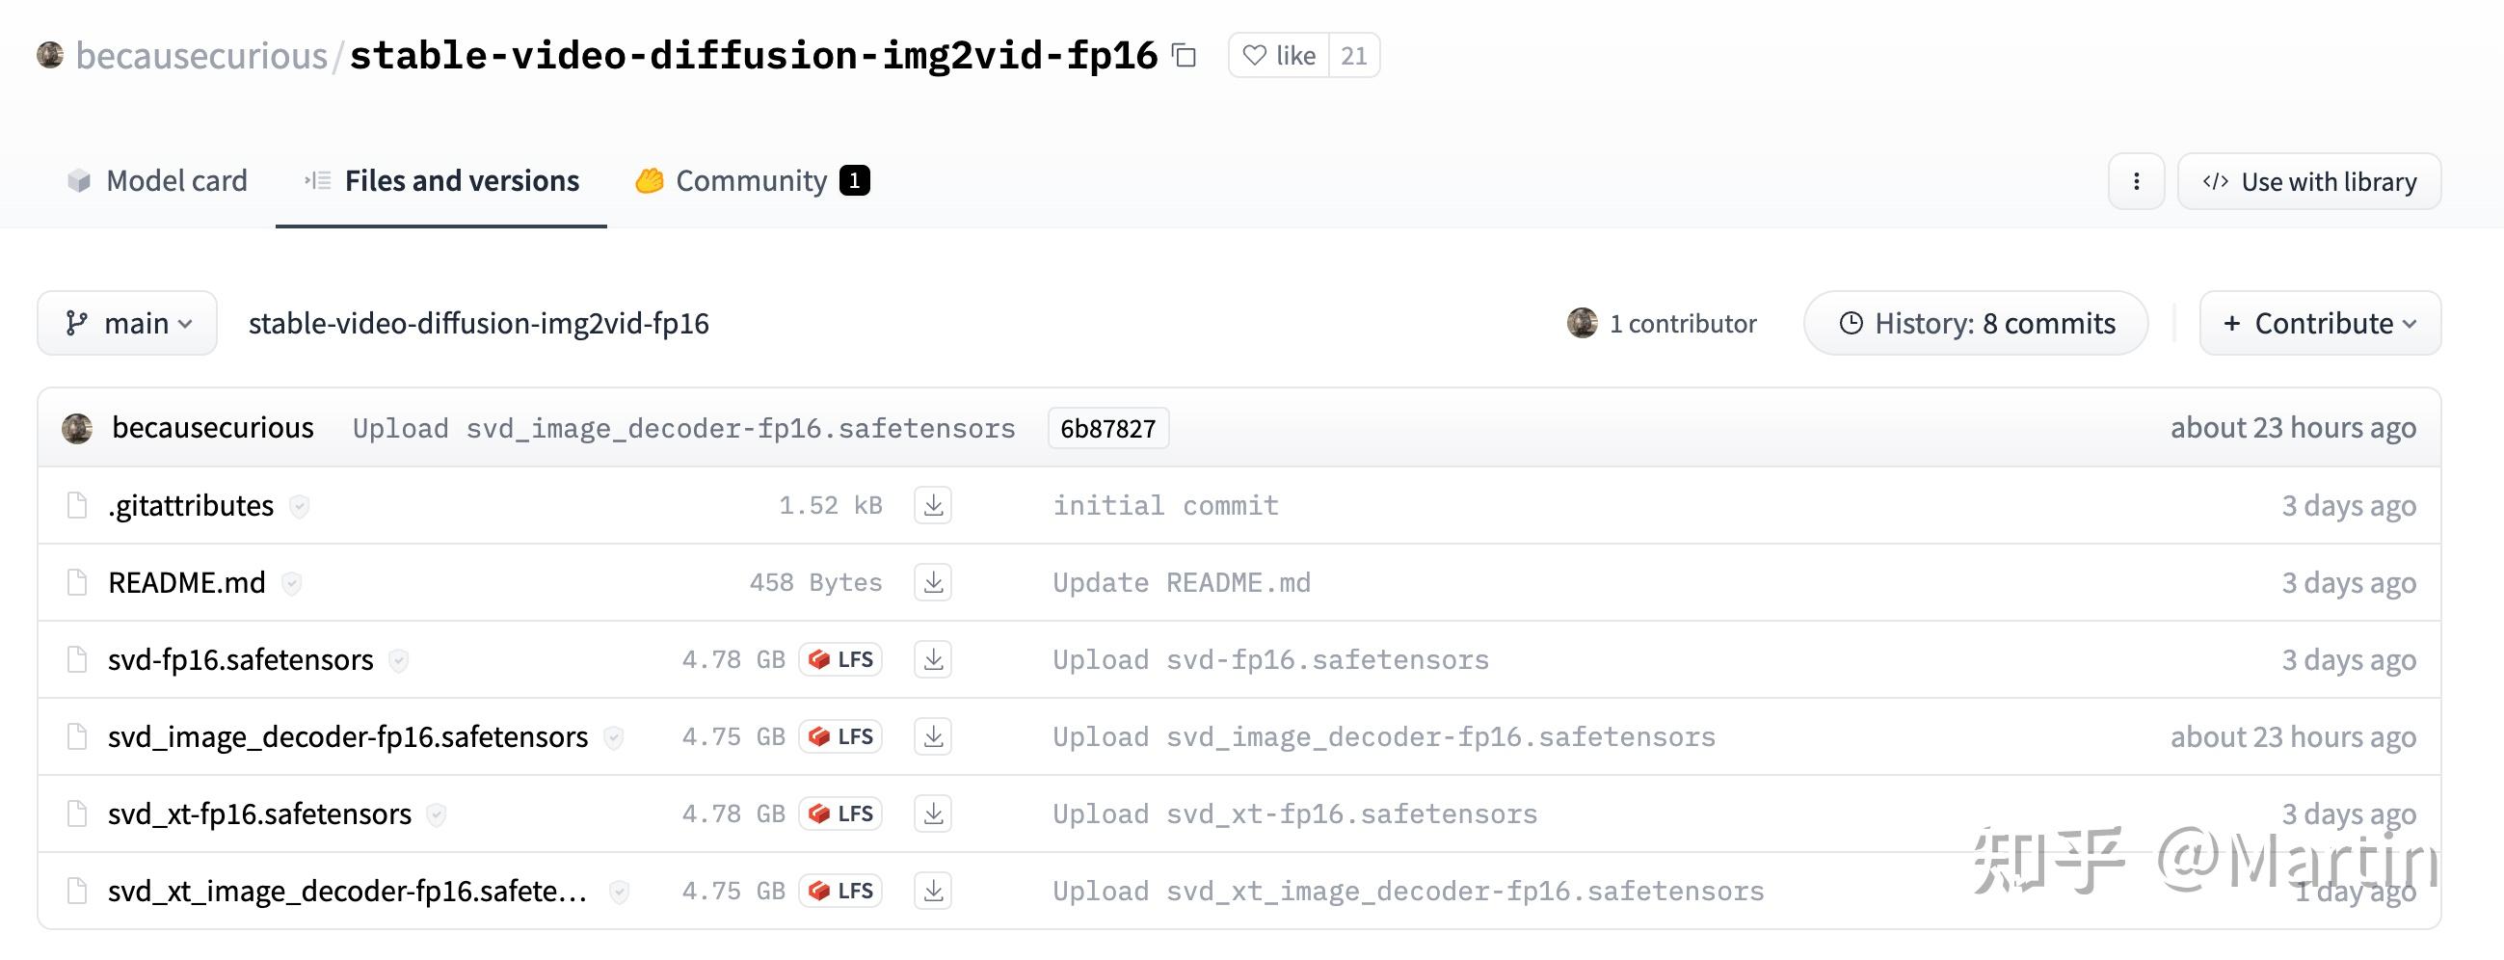Switch to the Model card tab

tap(157, 182)
